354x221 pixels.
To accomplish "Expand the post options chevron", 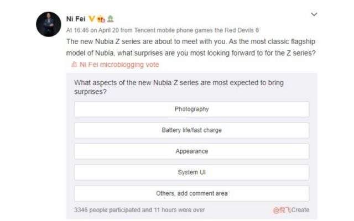I will (314, 14).
